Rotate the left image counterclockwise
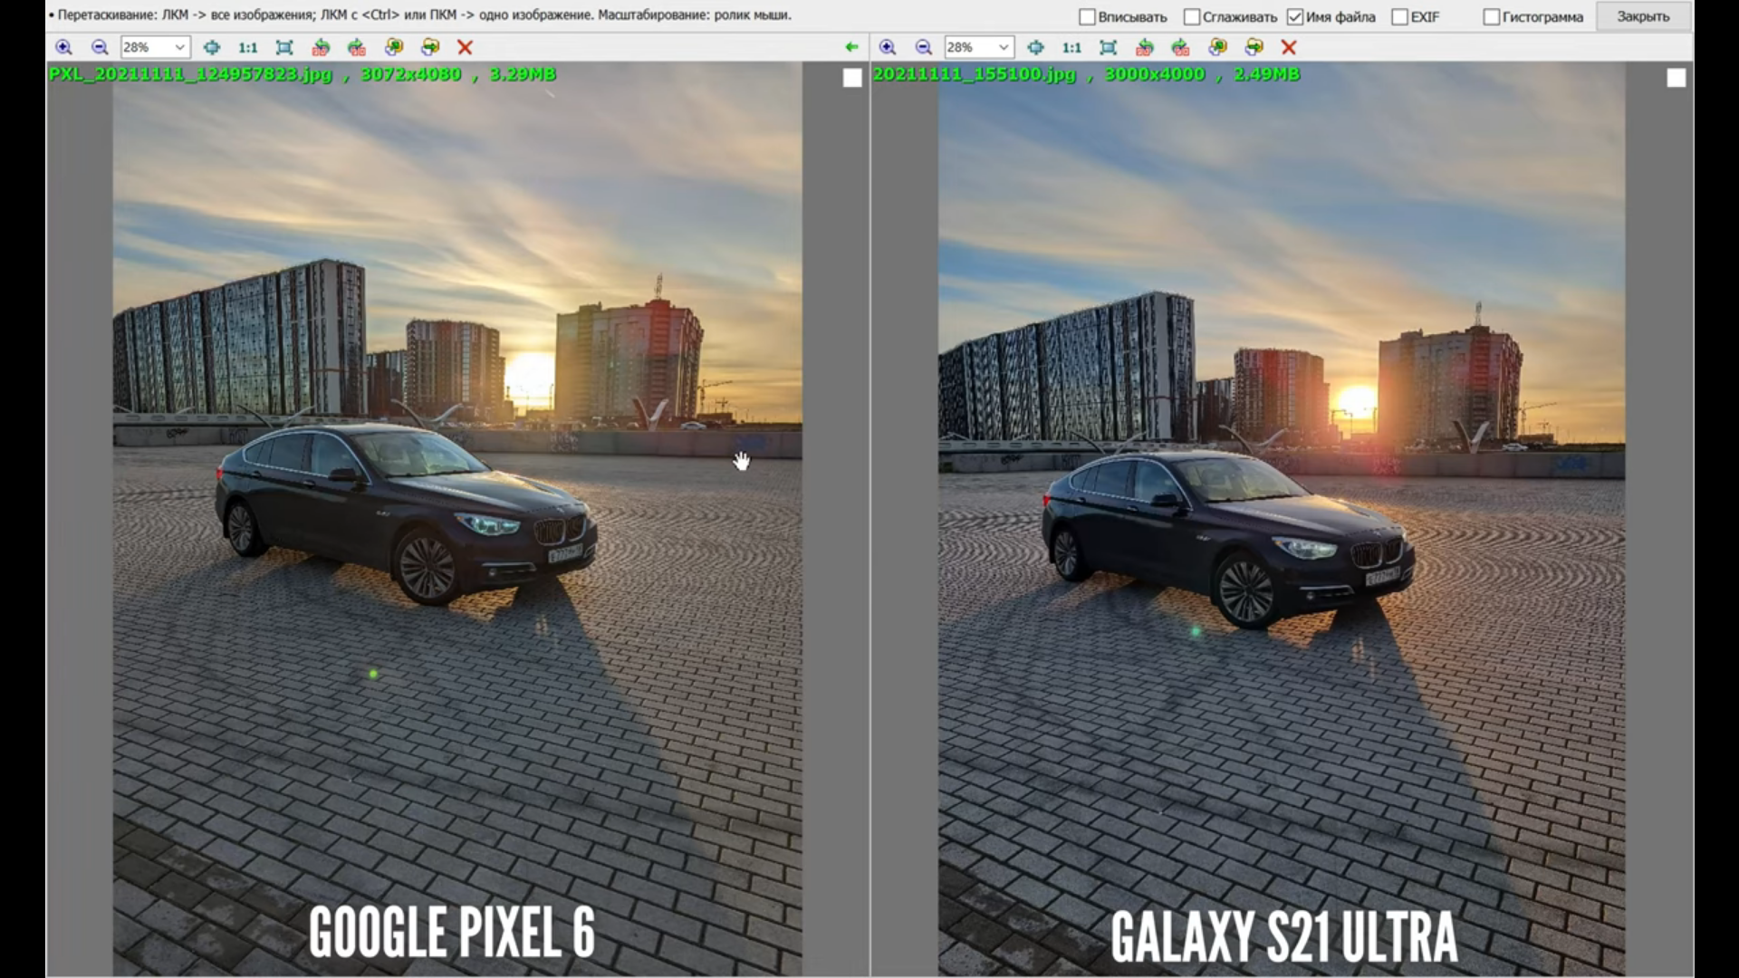Screen dimensions: 1739x978 (321, 47)
